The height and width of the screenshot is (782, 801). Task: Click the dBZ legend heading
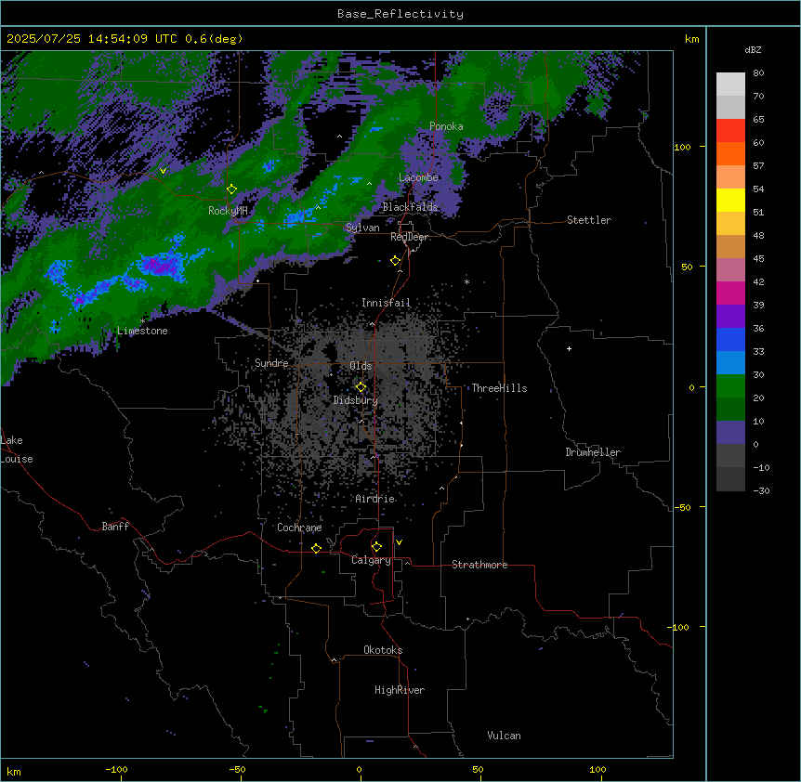(753, 49)
